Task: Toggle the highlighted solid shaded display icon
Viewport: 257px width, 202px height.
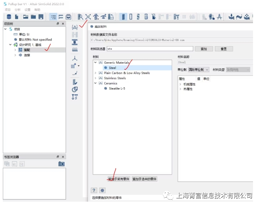Action: coord(123,17)
